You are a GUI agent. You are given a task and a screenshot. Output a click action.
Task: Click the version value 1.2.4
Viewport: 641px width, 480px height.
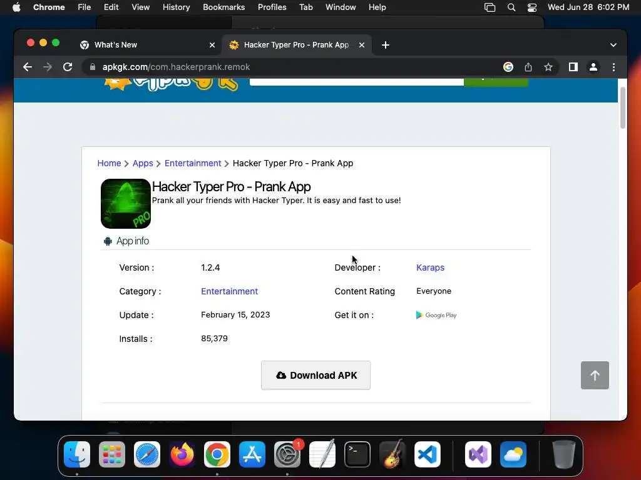(x=210, y=267)
